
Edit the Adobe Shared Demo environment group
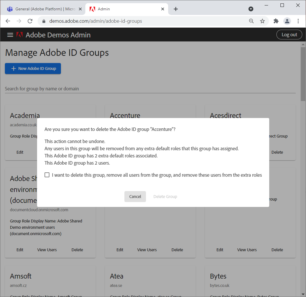[x=20, y=250]
